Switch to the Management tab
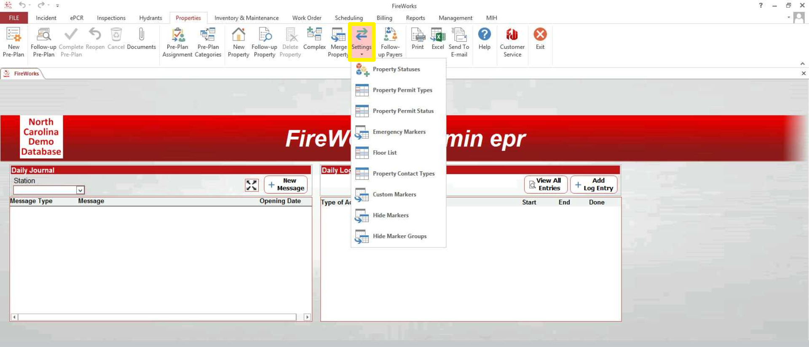Screen dimensions: 809x347 pos(455,18)
